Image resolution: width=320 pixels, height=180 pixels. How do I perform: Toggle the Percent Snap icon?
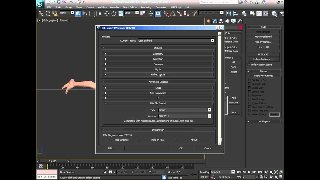(x=179, y=13)
